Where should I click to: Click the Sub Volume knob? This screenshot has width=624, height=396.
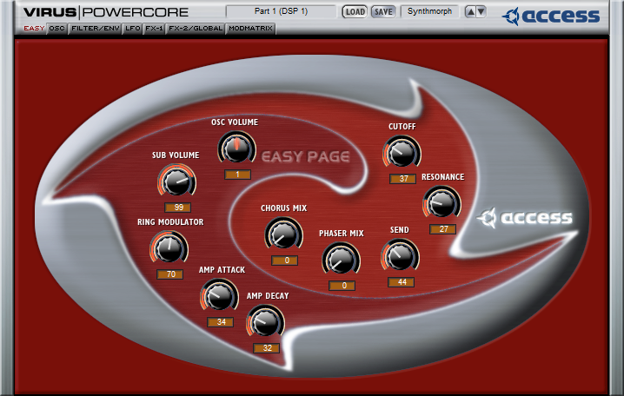[176, 181]
